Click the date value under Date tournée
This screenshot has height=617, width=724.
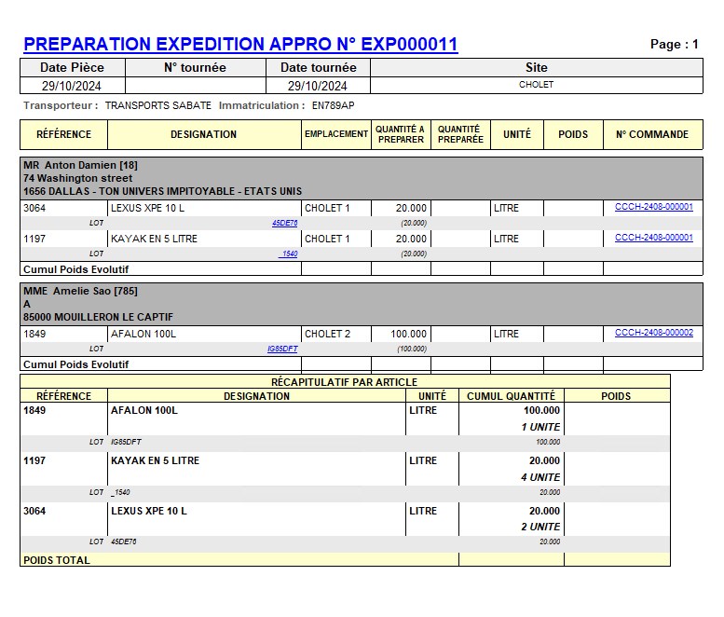pos(318,85)
